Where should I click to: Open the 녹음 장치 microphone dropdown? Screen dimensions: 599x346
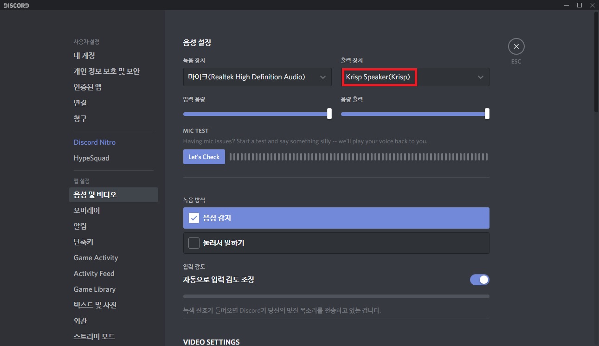[x=258, y=77]
